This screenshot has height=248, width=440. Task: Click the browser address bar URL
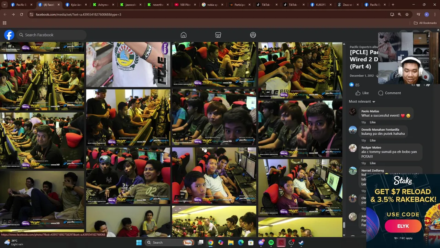tap(78, 14)
